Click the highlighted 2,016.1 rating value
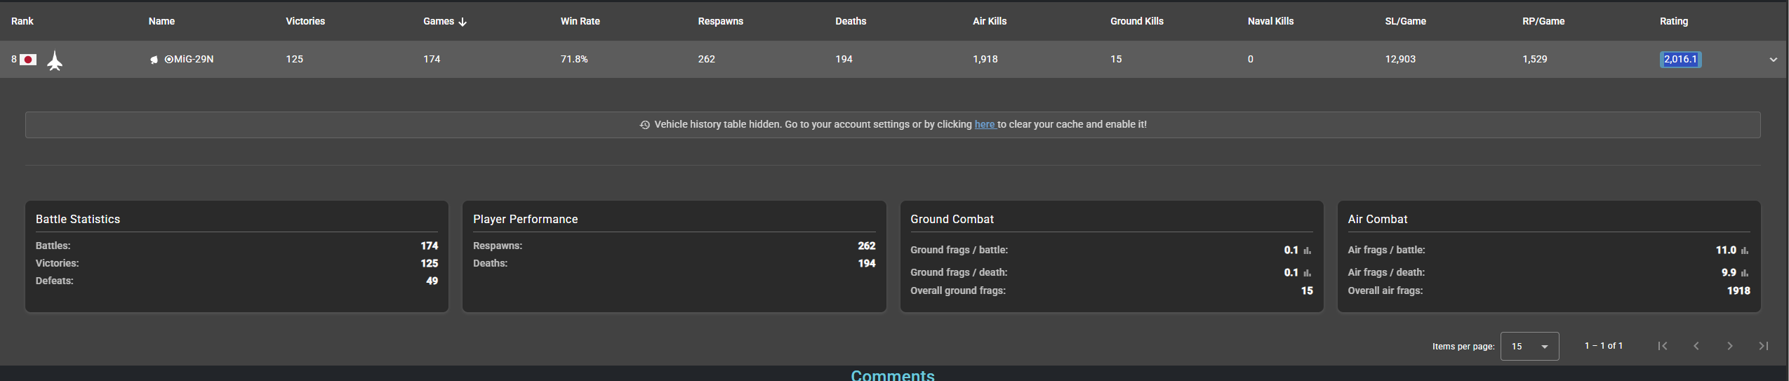This screenshot has height=381, width=1789. 1680,60
